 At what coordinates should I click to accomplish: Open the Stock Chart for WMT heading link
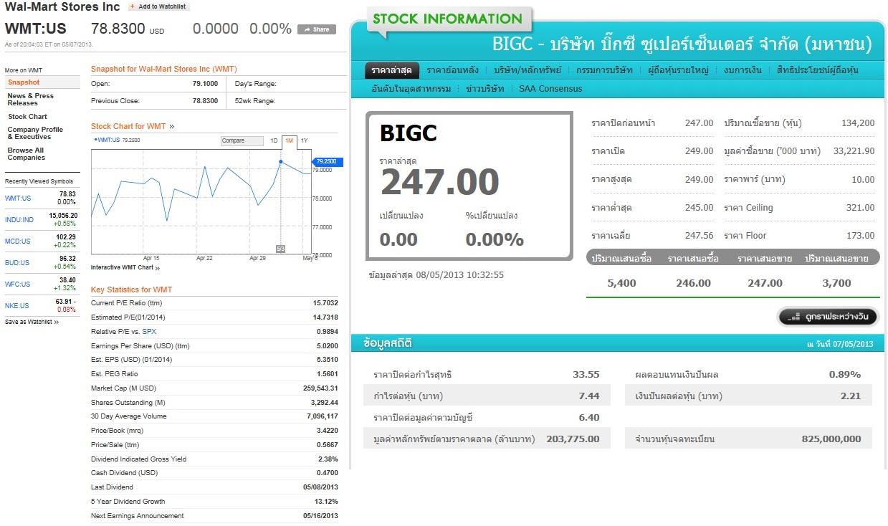click(132, 126)
